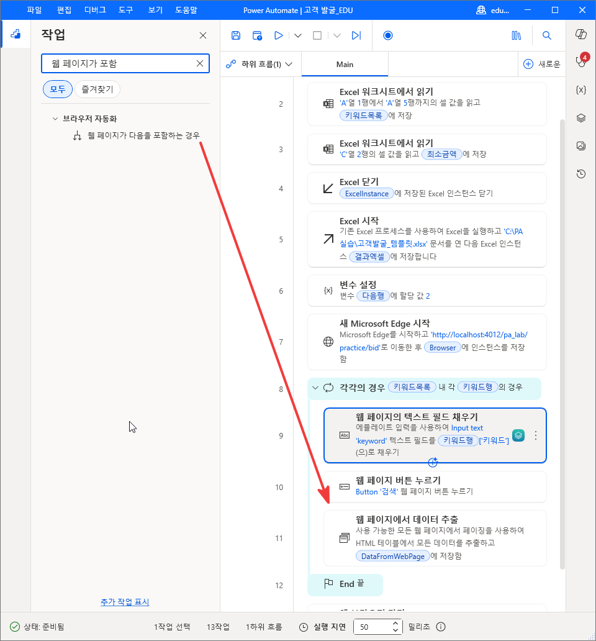The image size is (596, 641).
Task: Collapse the 브라우저 자동화 group
Action: click(x=55, y=119)
